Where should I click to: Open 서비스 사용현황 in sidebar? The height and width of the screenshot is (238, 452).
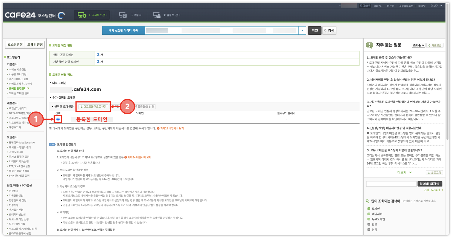coord(18,70)
